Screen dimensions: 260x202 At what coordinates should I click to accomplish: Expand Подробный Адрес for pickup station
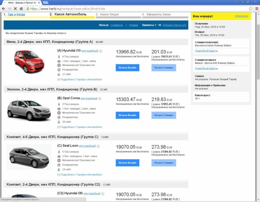[x=206, y=51]
